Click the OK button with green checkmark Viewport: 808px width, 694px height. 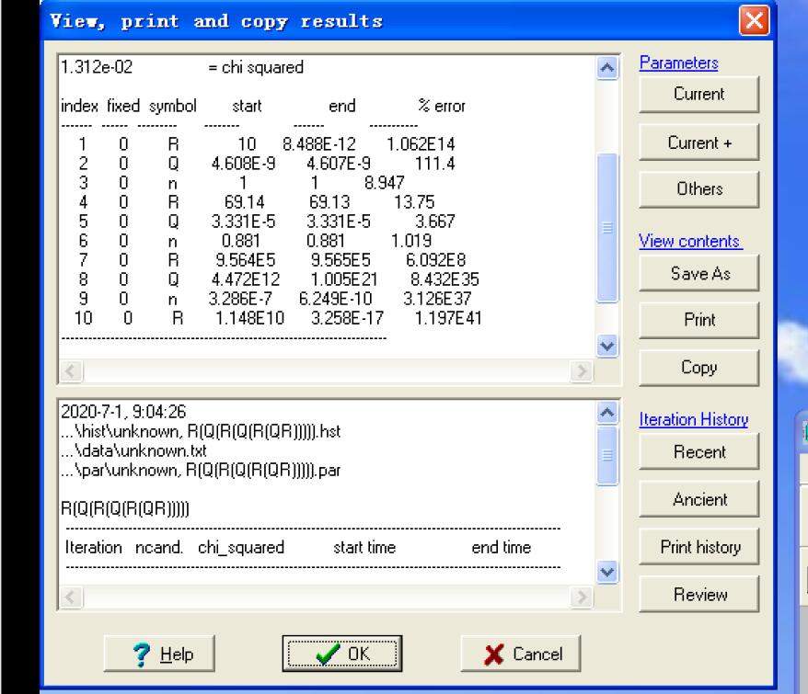(x=341, y=654)
